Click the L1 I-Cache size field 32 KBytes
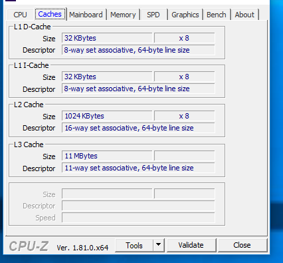283x263 pixels. (x=107, y=77)
